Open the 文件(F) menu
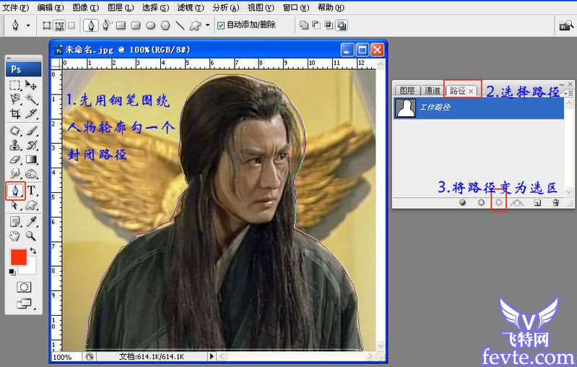This screenshot has width=577, height=367. 15,7
